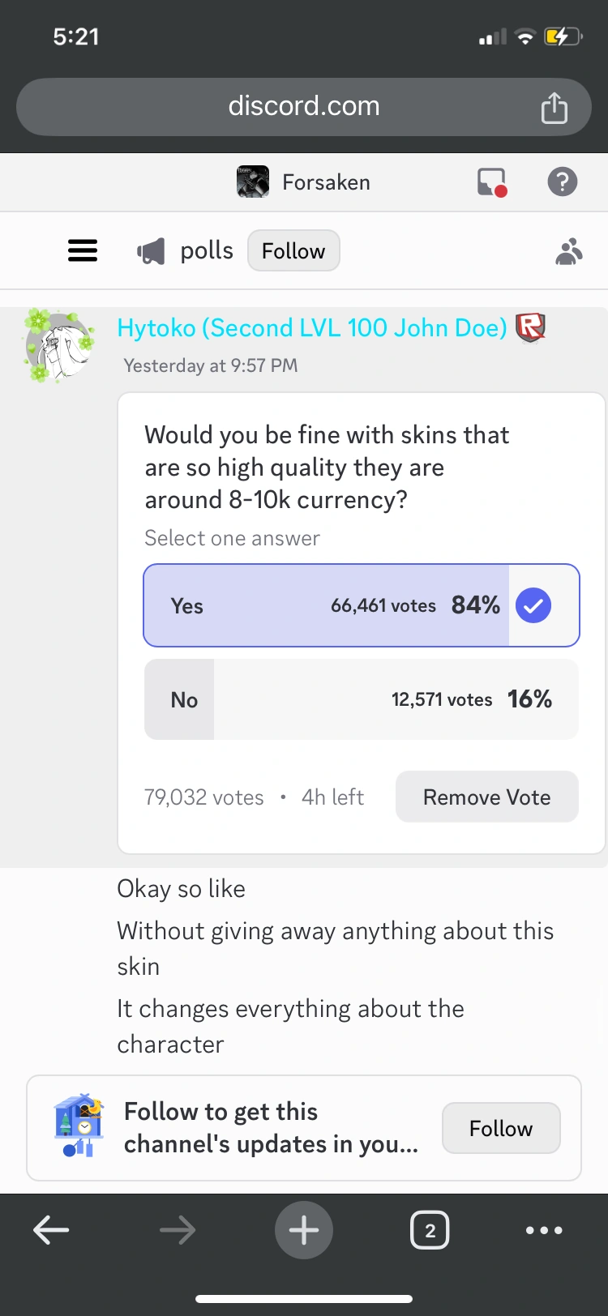Tap the discord.com address bar
608x1316 pixels.
304,107
